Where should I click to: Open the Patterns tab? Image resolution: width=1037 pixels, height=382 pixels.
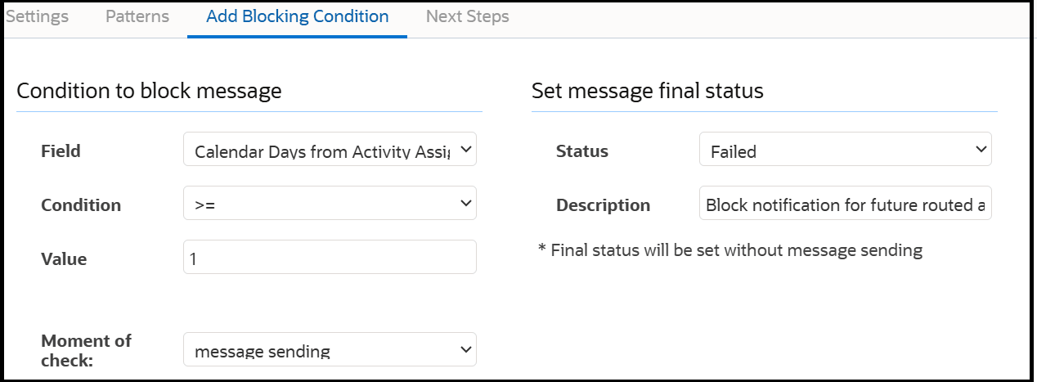pyautogui.click(x=137, y=17)
